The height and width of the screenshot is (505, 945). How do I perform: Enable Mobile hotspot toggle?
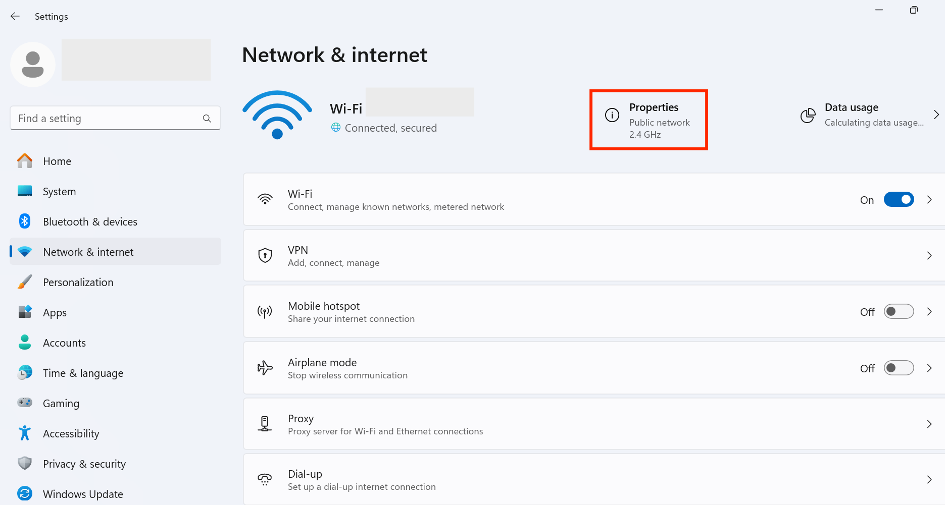pyautogui.click(x=899, y=311)
